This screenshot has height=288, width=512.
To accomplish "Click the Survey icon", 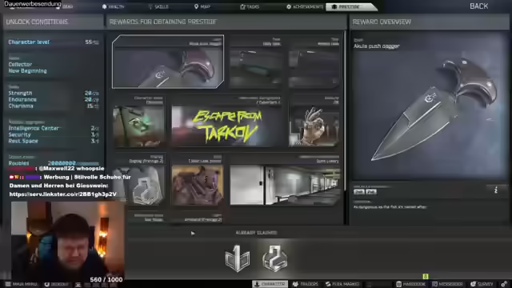I will click(473, 284).
